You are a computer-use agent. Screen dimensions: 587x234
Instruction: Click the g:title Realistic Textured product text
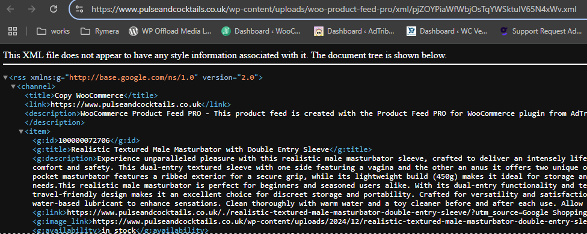[x=200, y=149]
